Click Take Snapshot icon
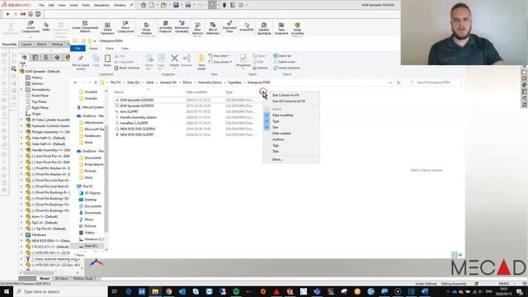 pos(281,29)
